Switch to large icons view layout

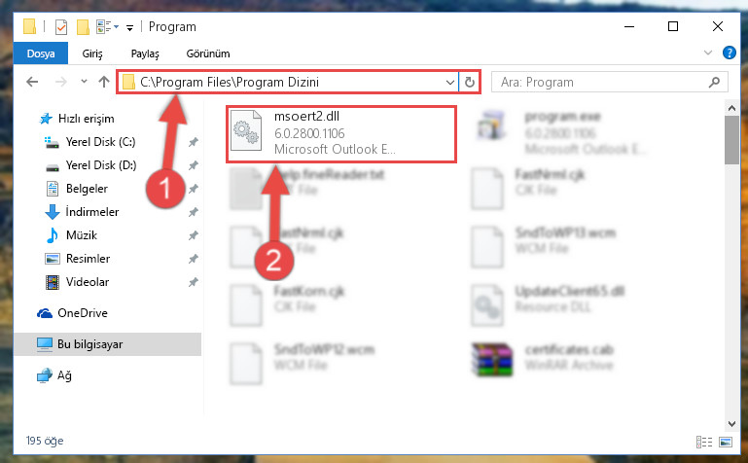[x=726, y=442]
